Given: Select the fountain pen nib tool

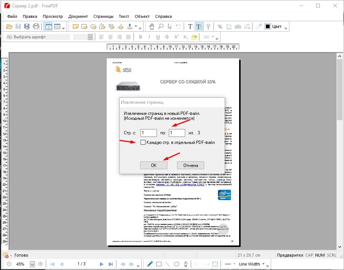Looking at the screenshot, I should coord(186,264).
